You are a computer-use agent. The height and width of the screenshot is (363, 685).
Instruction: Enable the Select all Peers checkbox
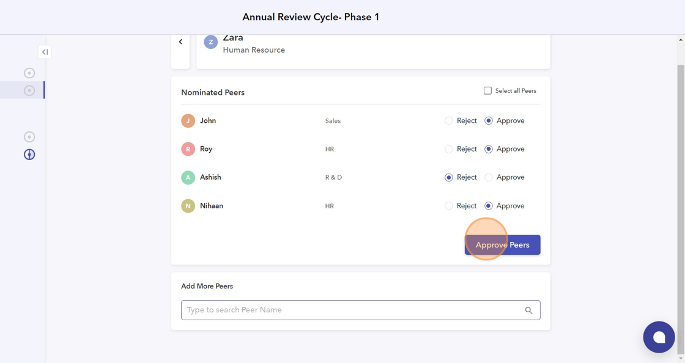pos(487,90)
